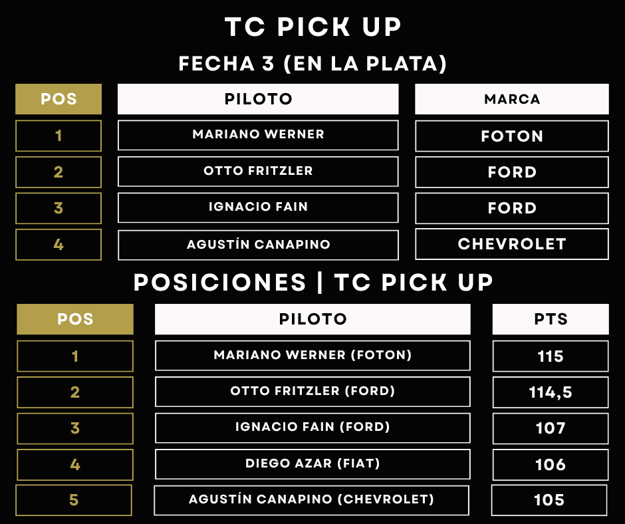Viewport: 625px width, 524px height.
Task: Select the IGNACIO FAIN (FORD) standings entry
Action: click(312, 427)
